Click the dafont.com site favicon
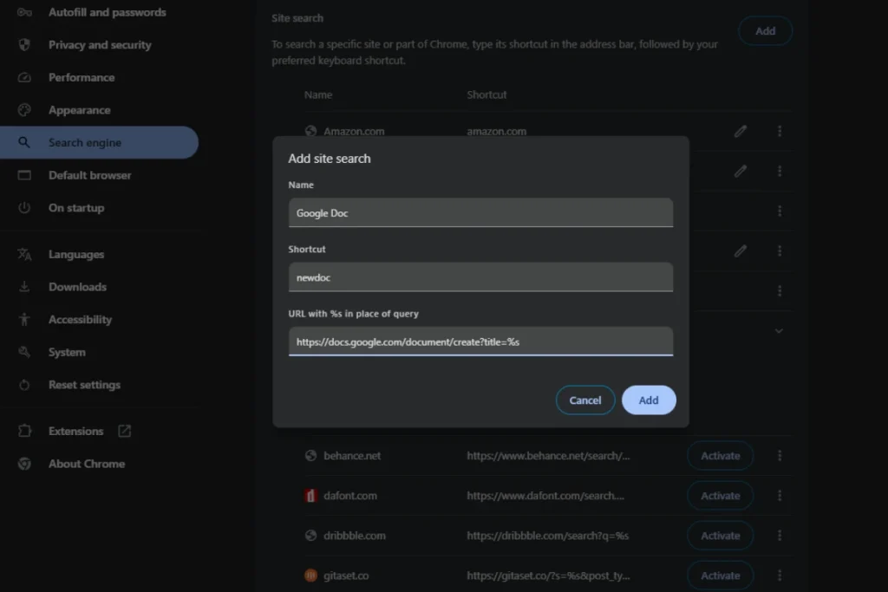This screenshot has width=888, height=592. pyautogui.click(x=310, y=495)
